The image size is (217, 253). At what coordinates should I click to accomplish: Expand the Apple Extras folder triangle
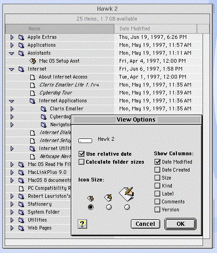12,37
